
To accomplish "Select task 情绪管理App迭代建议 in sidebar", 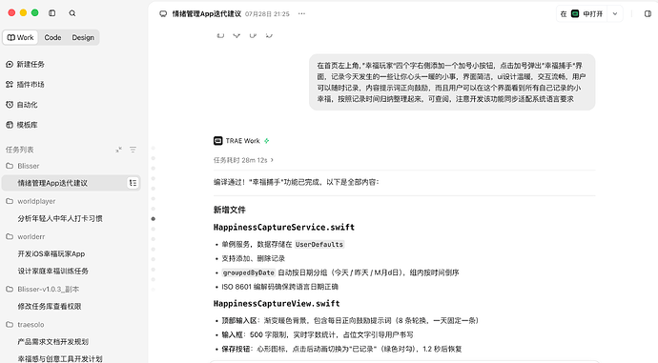I will (x=71, y=183).
